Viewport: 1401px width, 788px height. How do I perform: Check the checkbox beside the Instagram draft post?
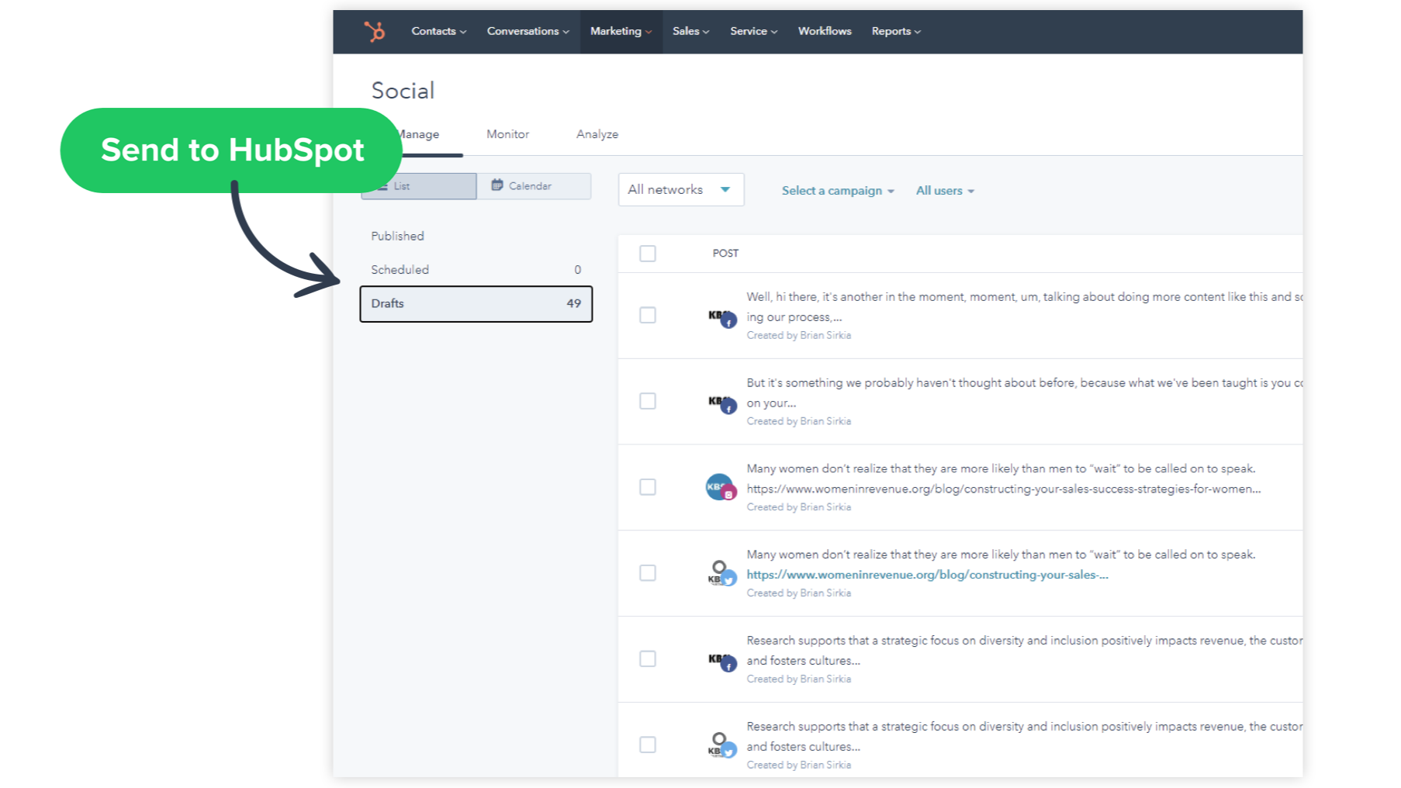coord(648,487)
